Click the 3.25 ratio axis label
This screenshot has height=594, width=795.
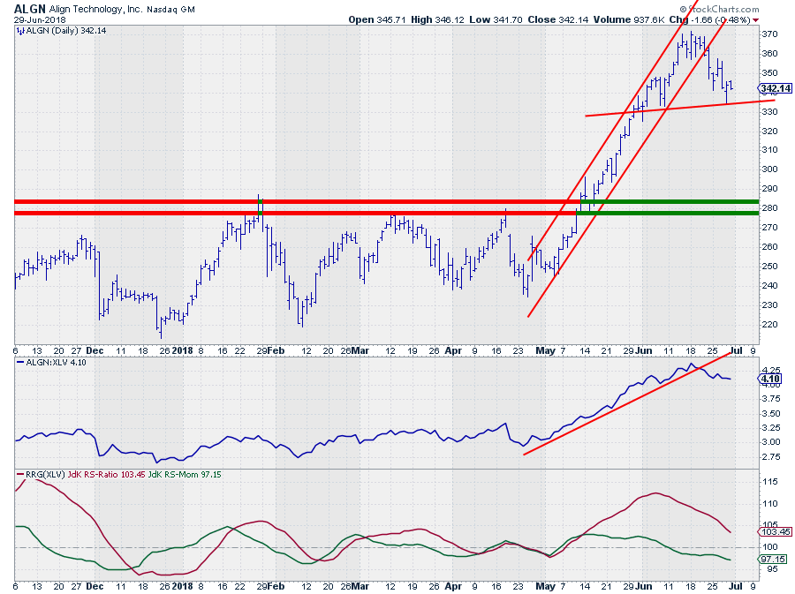coord(771,428)
